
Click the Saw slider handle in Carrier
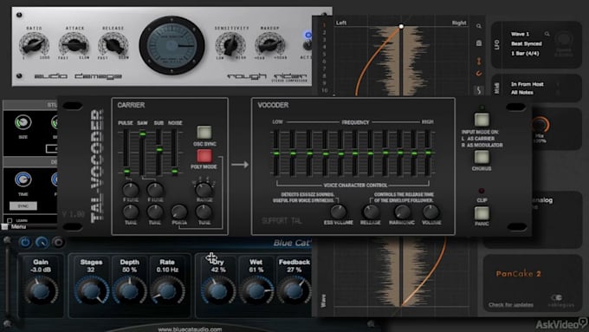click(142, 133)
